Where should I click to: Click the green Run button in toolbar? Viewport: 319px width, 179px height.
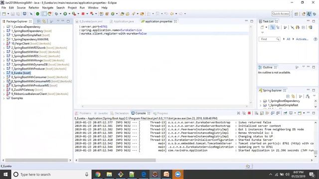(x=65, y=13)
